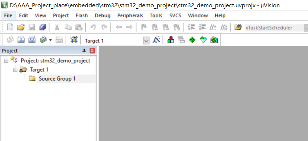Open the Target 1 selection dropdown

146,41
